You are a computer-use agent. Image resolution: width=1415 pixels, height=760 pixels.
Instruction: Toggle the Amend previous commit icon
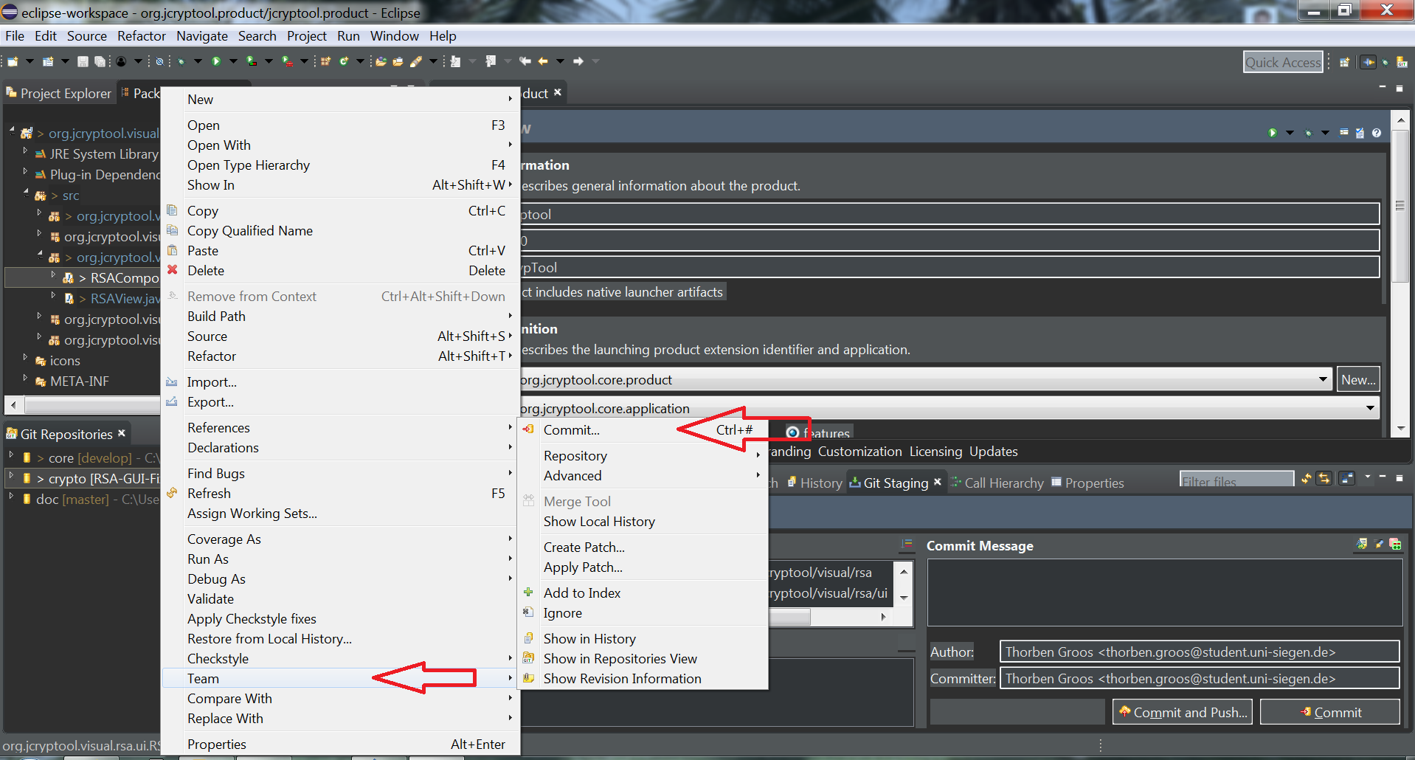pos(1361,545)
